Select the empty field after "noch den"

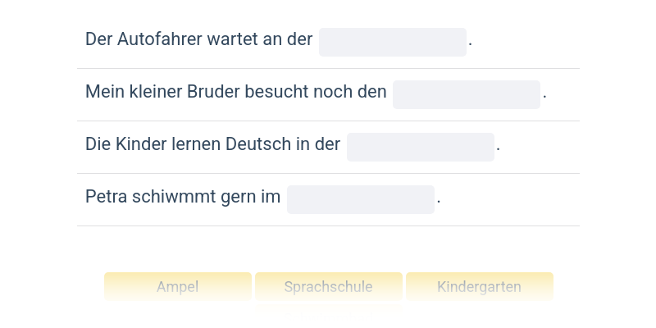466,94
